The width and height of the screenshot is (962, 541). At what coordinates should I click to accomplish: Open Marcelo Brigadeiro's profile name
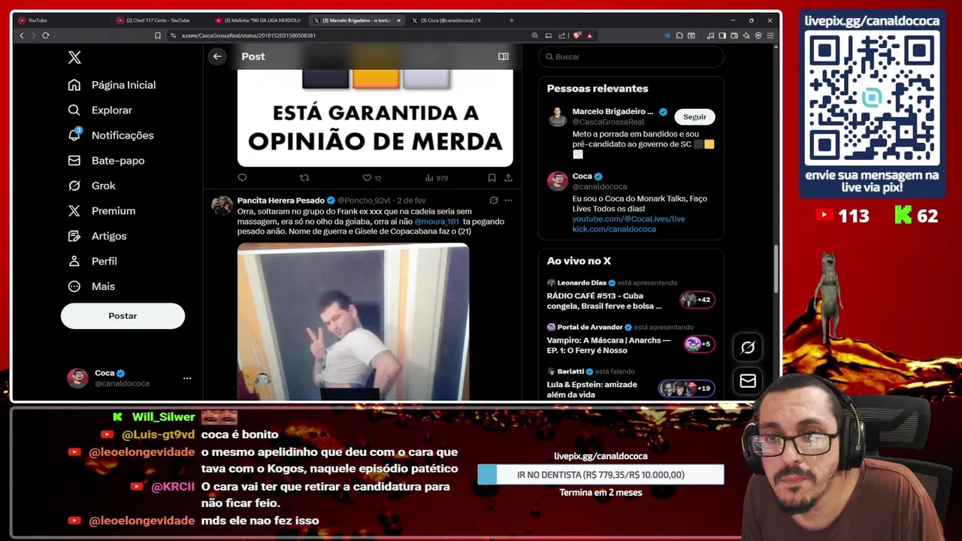[x=613, y=111]
